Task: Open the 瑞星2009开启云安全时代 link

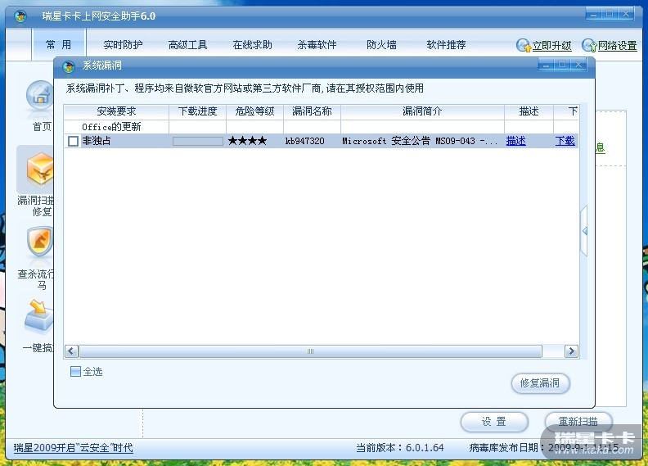Action: click(x=73, y=448)
